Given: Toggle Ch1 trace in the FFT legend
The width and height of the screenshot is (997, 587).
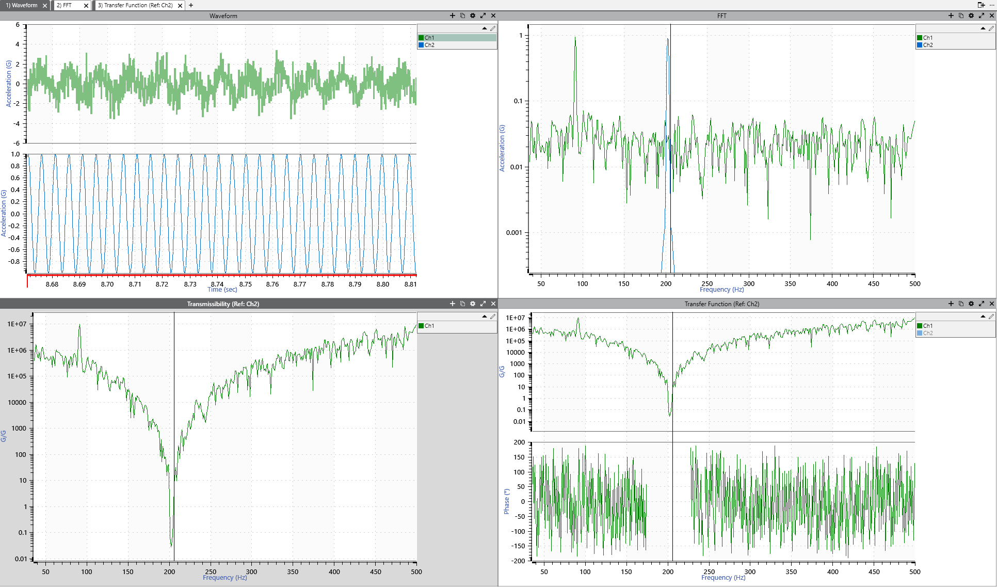Looking at the screenshot, I should click(956, 38).
